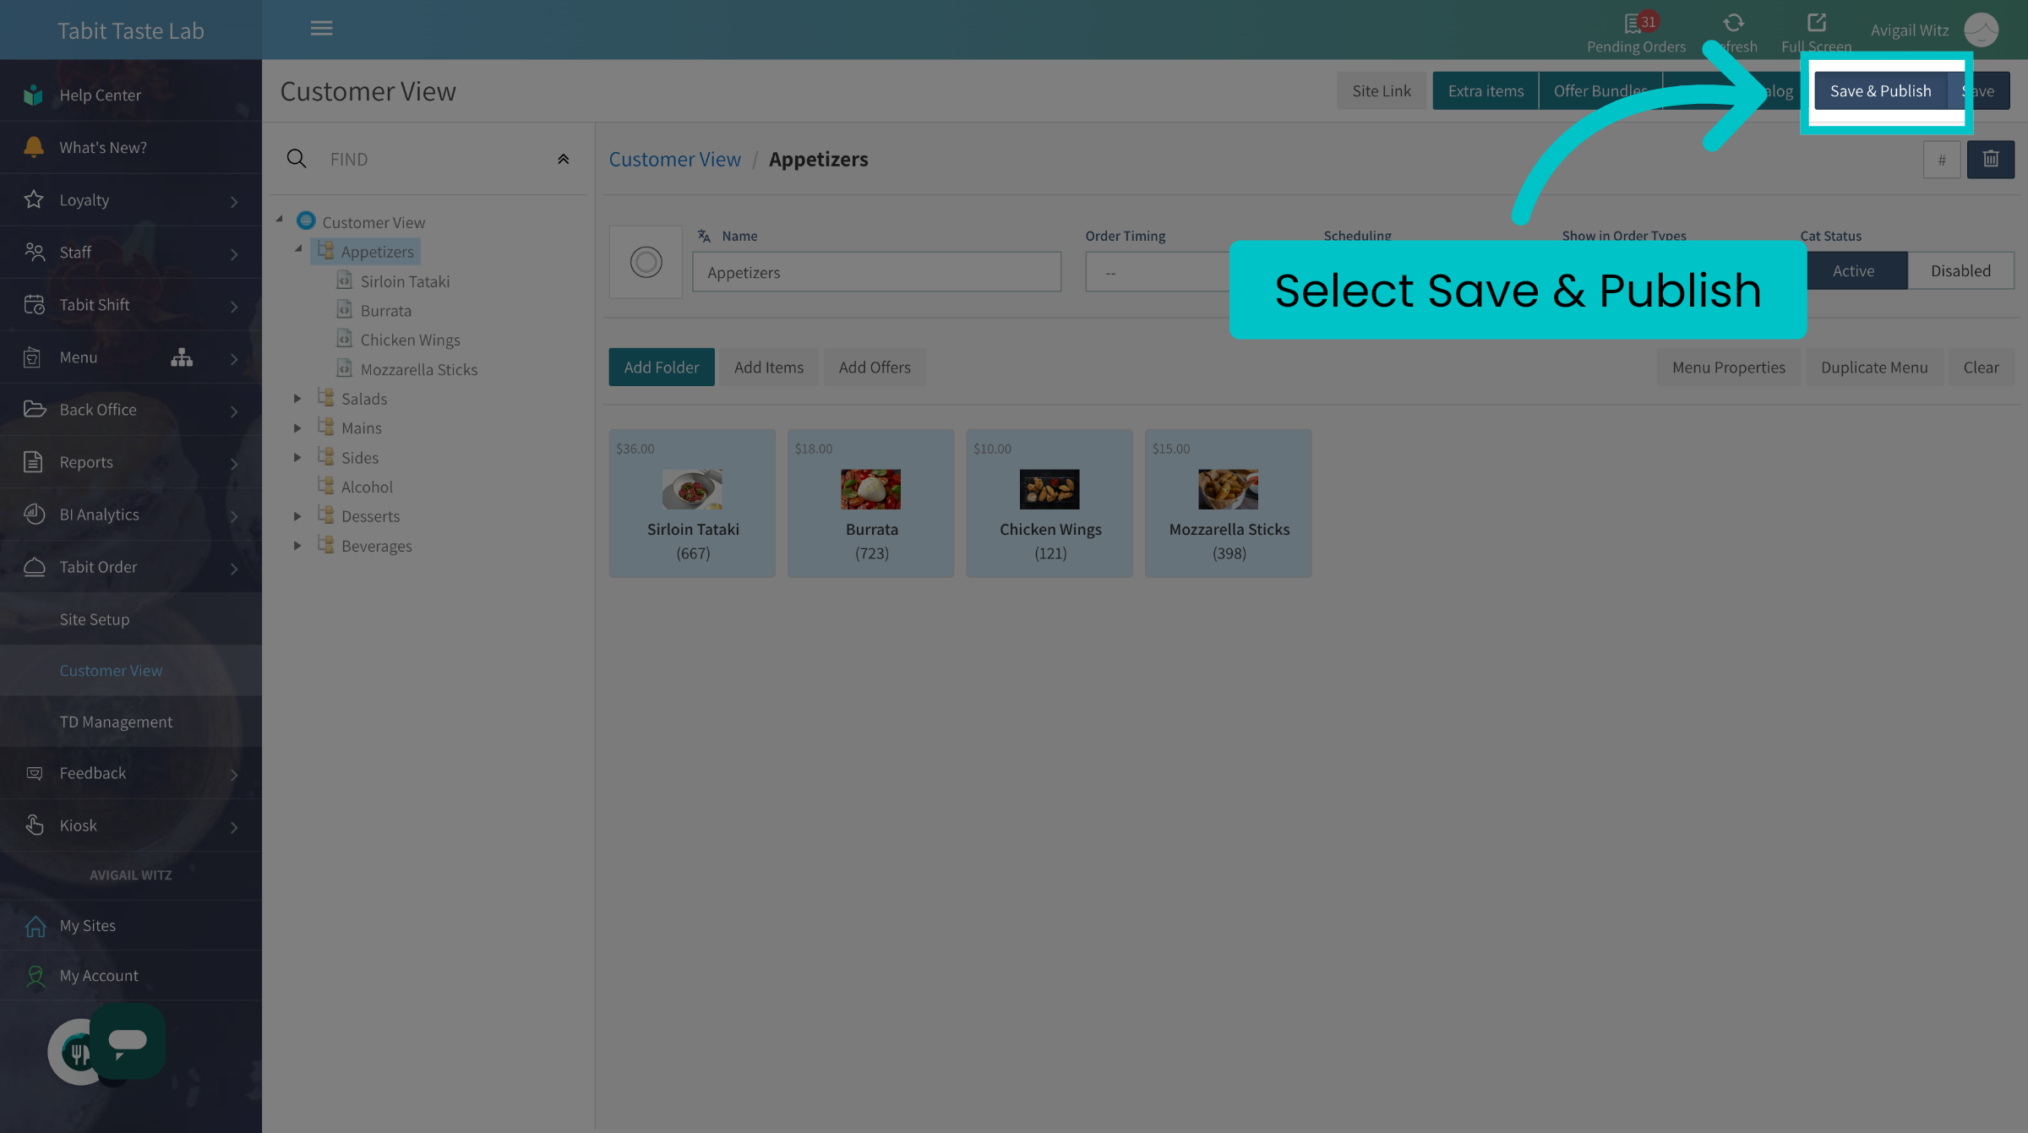Click the translate icon beside Name
2028x1133 pixels.
pyautogui.click(x=704, y=236)
